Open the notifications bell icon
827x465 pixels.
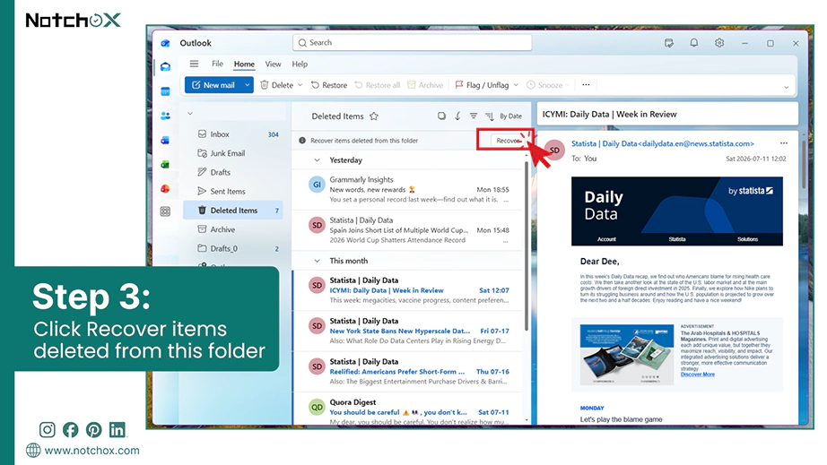tap(694, 43)
